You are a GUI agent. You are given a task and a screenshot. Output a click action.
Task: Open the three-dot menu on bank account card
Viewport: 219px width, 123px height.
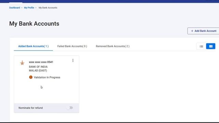tap(73, 60)
